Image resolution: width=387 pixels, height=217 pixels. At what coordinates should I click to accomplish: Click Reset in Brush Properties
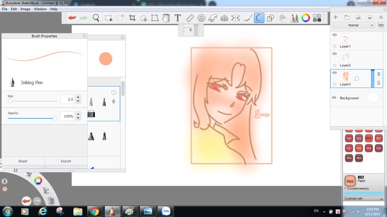pos(23,161)
